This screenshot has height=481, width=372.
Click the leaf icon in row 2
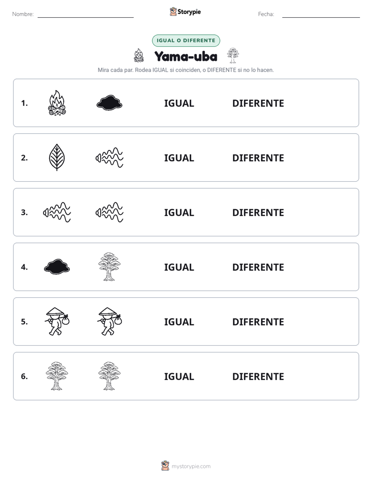57,157
